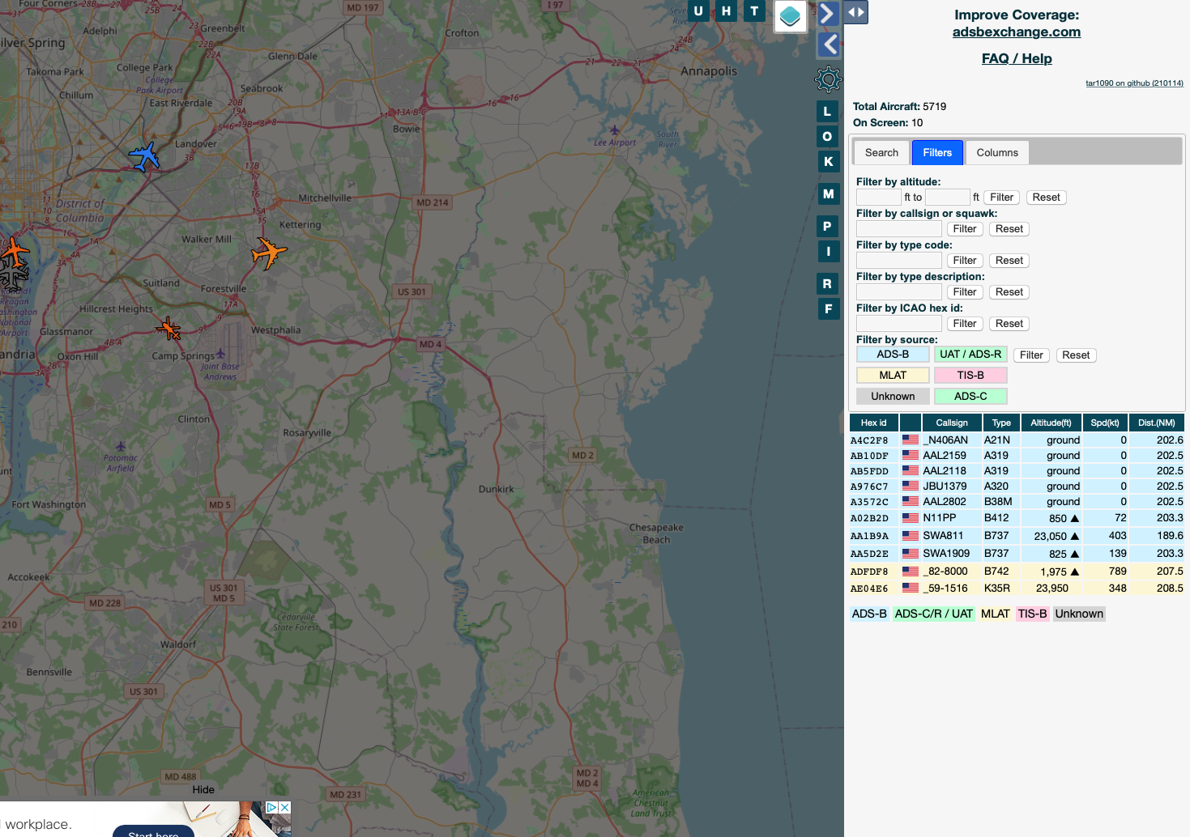Image resolution: width=1190 pixels, height=837 pixels.
Task: Click the R map button
Action: pyautogui.click(x=827, y=284)
